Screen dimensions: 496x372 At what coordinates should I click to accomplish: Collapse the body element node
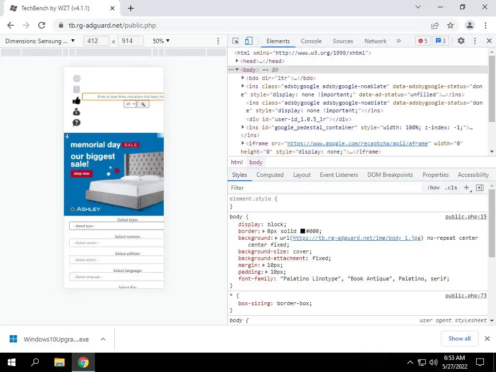point(237,70)
